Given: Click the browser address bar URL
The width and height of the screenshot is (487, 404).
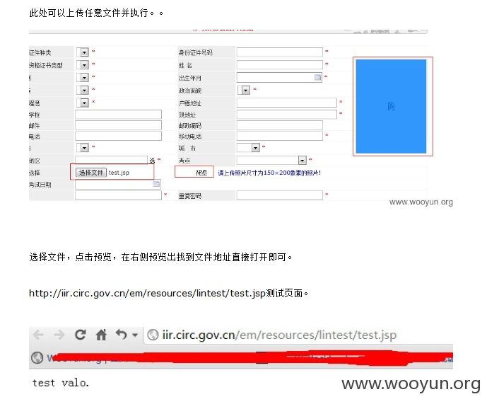Looking at the screenshot, I should 279,335.
